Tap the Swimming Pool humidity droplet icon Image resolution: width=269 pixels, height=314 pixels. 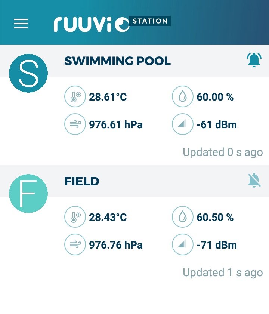(183, 96)
